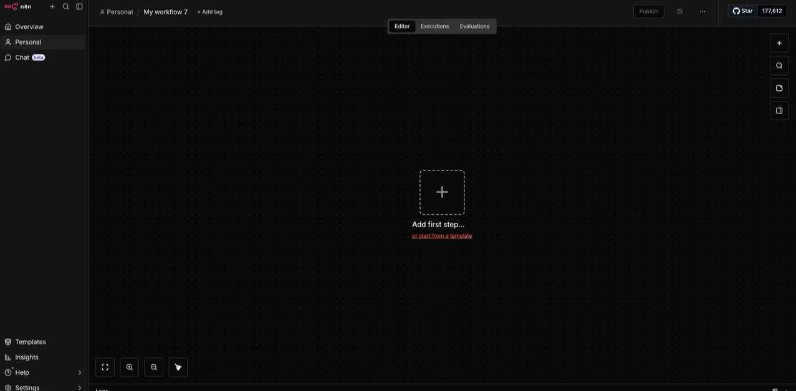Screen dimensions: 796x391
Task: Publish the workflow
Action: pos(648,11)
